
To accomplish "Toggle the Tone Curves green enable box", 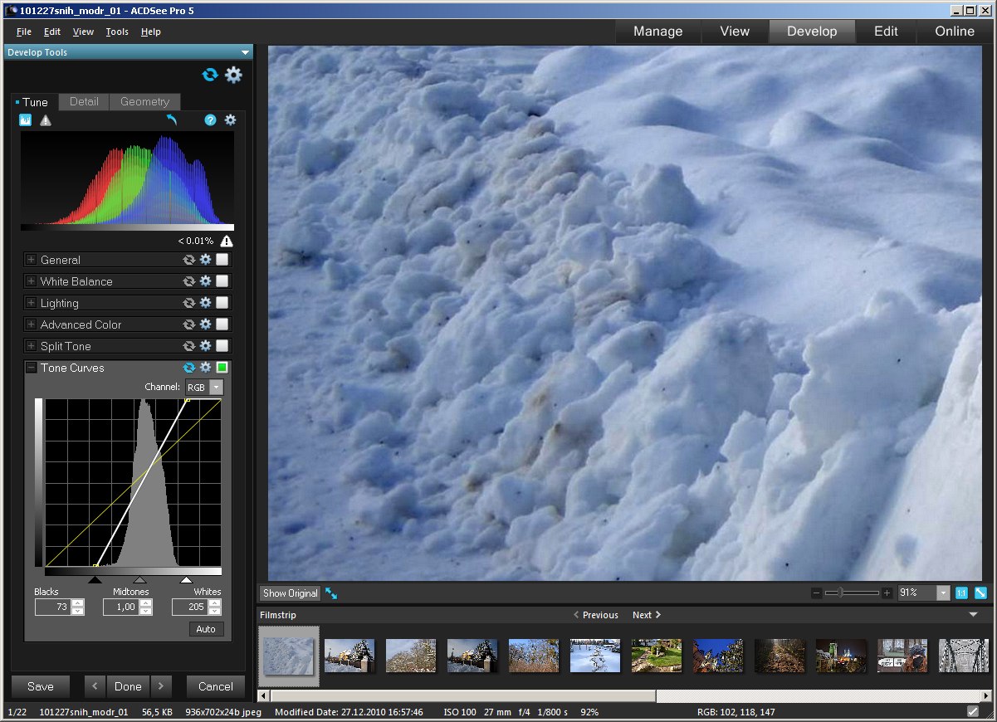I will click(222, 368).
